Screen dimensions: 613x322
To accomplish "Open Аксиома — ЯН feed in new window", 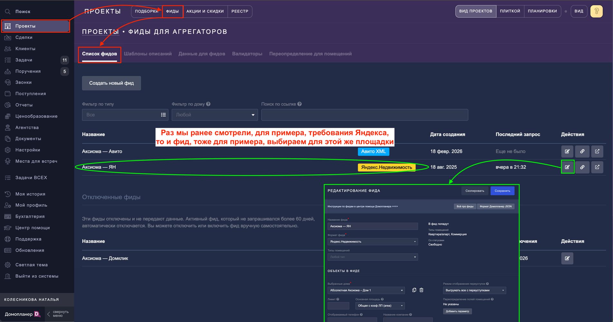I will pyautogui.click(x=597, y=167).
